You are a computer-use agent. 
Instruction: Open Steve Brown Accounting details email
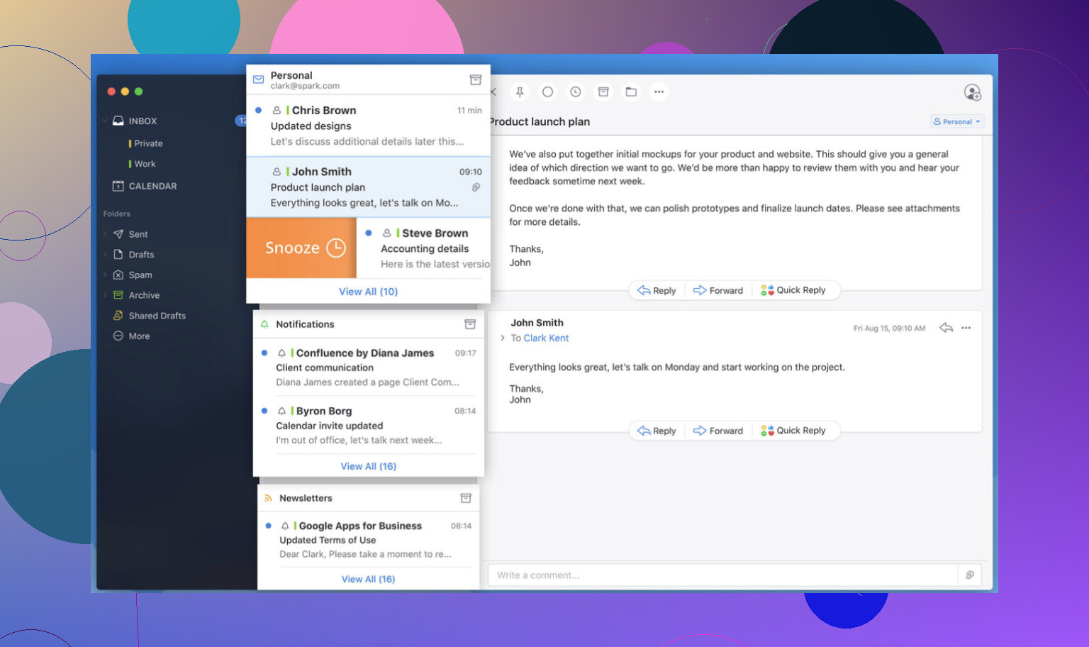(424, 248)
